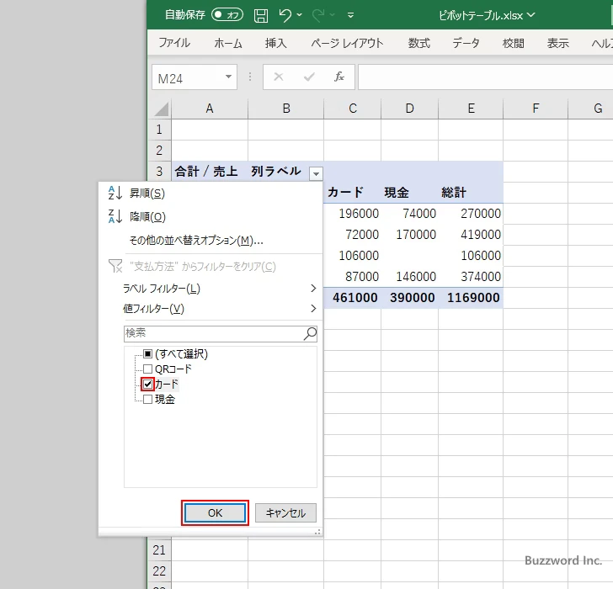The width and height of the screenshot is (613, 589).
Task: Click inside the formula bar field
Action: coord(485,77)
